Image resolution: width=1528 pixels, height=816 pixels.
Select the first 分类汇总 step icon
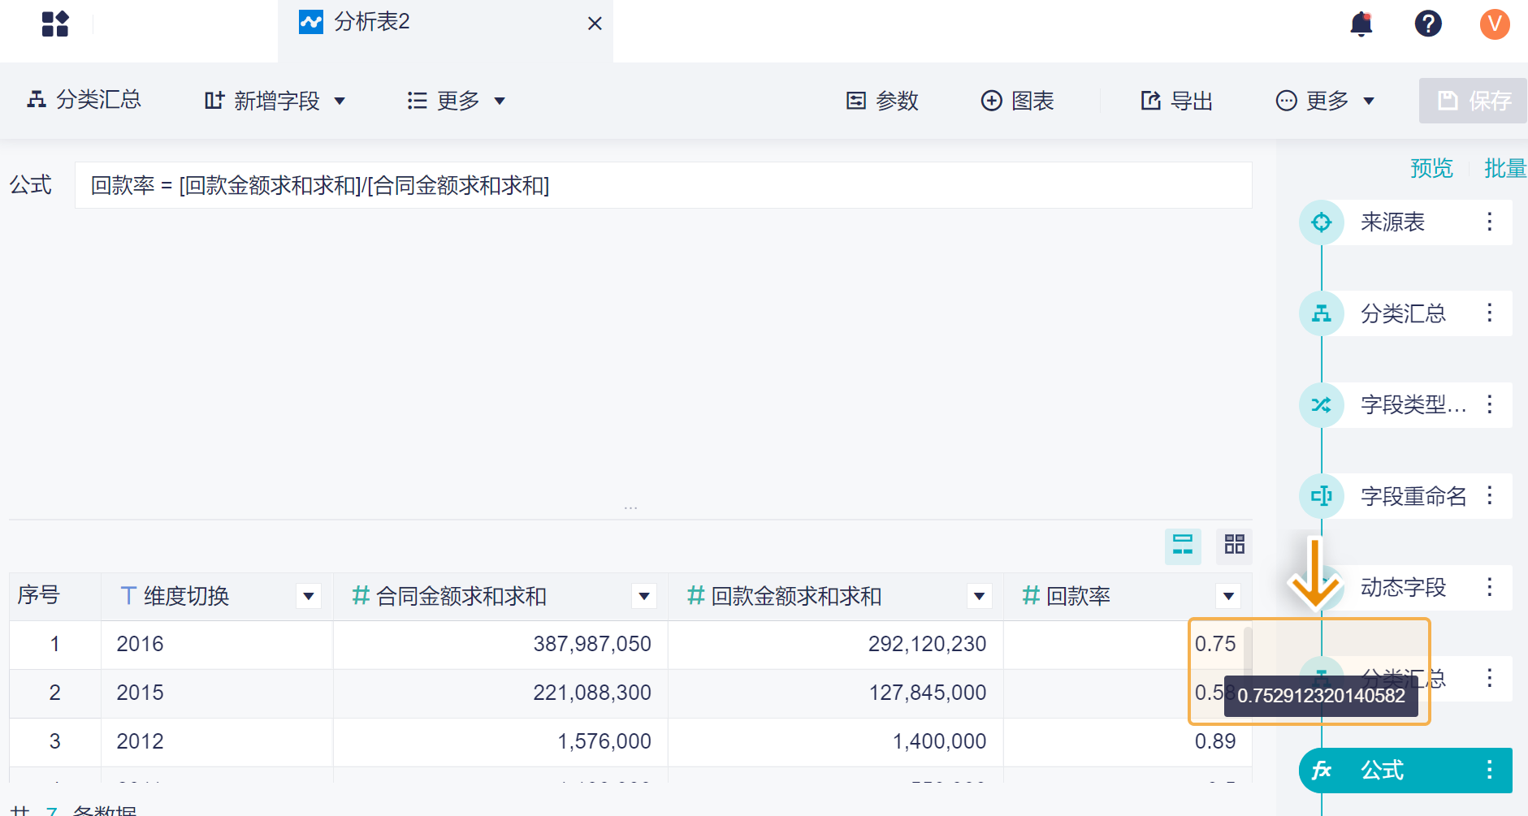pos(1322,313)
